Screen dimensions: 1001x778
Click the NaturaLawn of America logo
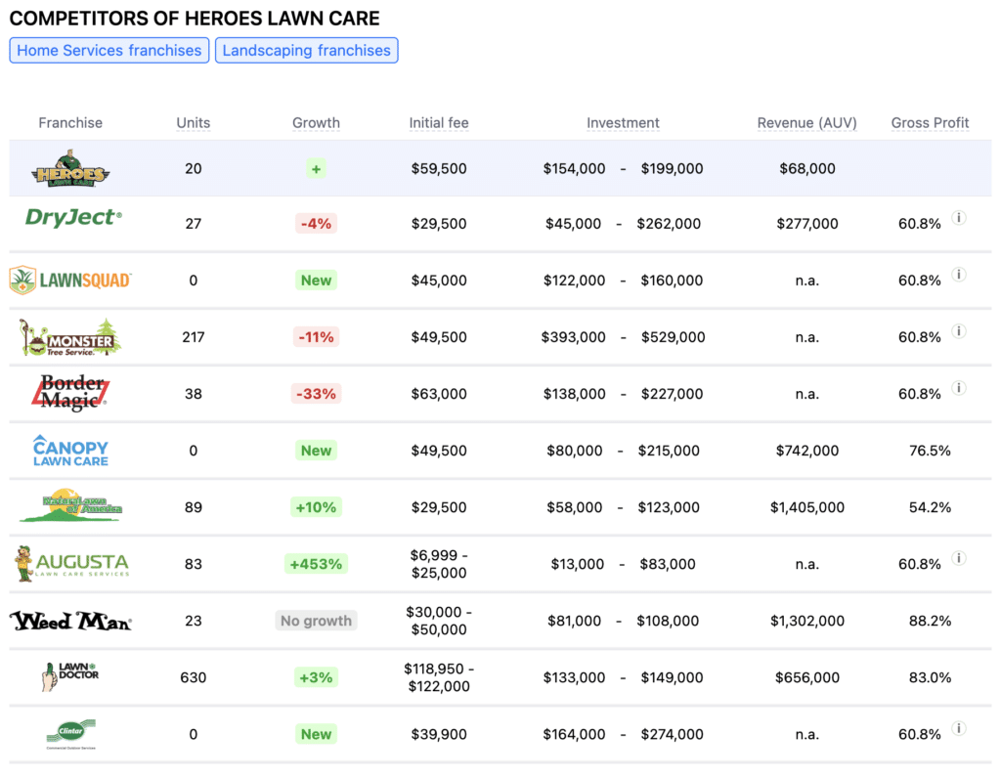tap(70, 506)
